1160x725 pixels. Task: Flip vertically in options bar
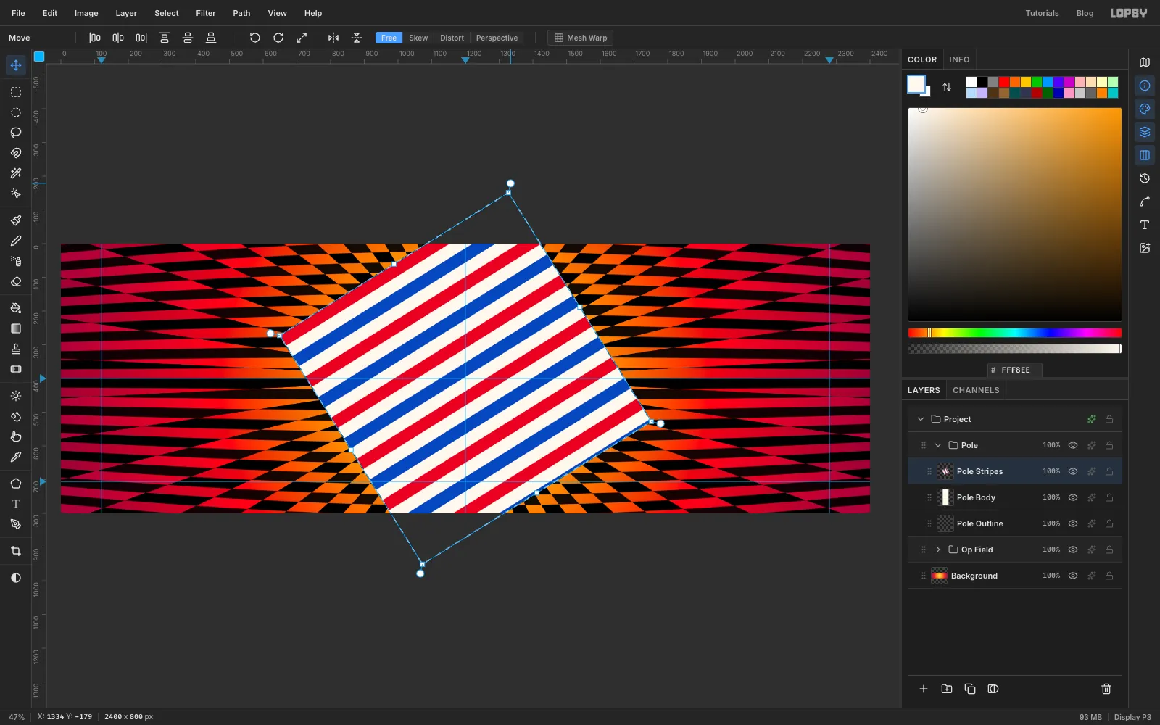[x=357, y=38]
